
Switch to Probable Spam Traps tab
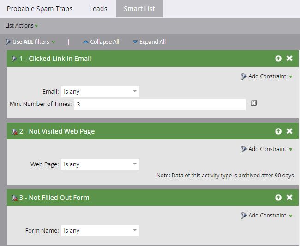point(40,9)
